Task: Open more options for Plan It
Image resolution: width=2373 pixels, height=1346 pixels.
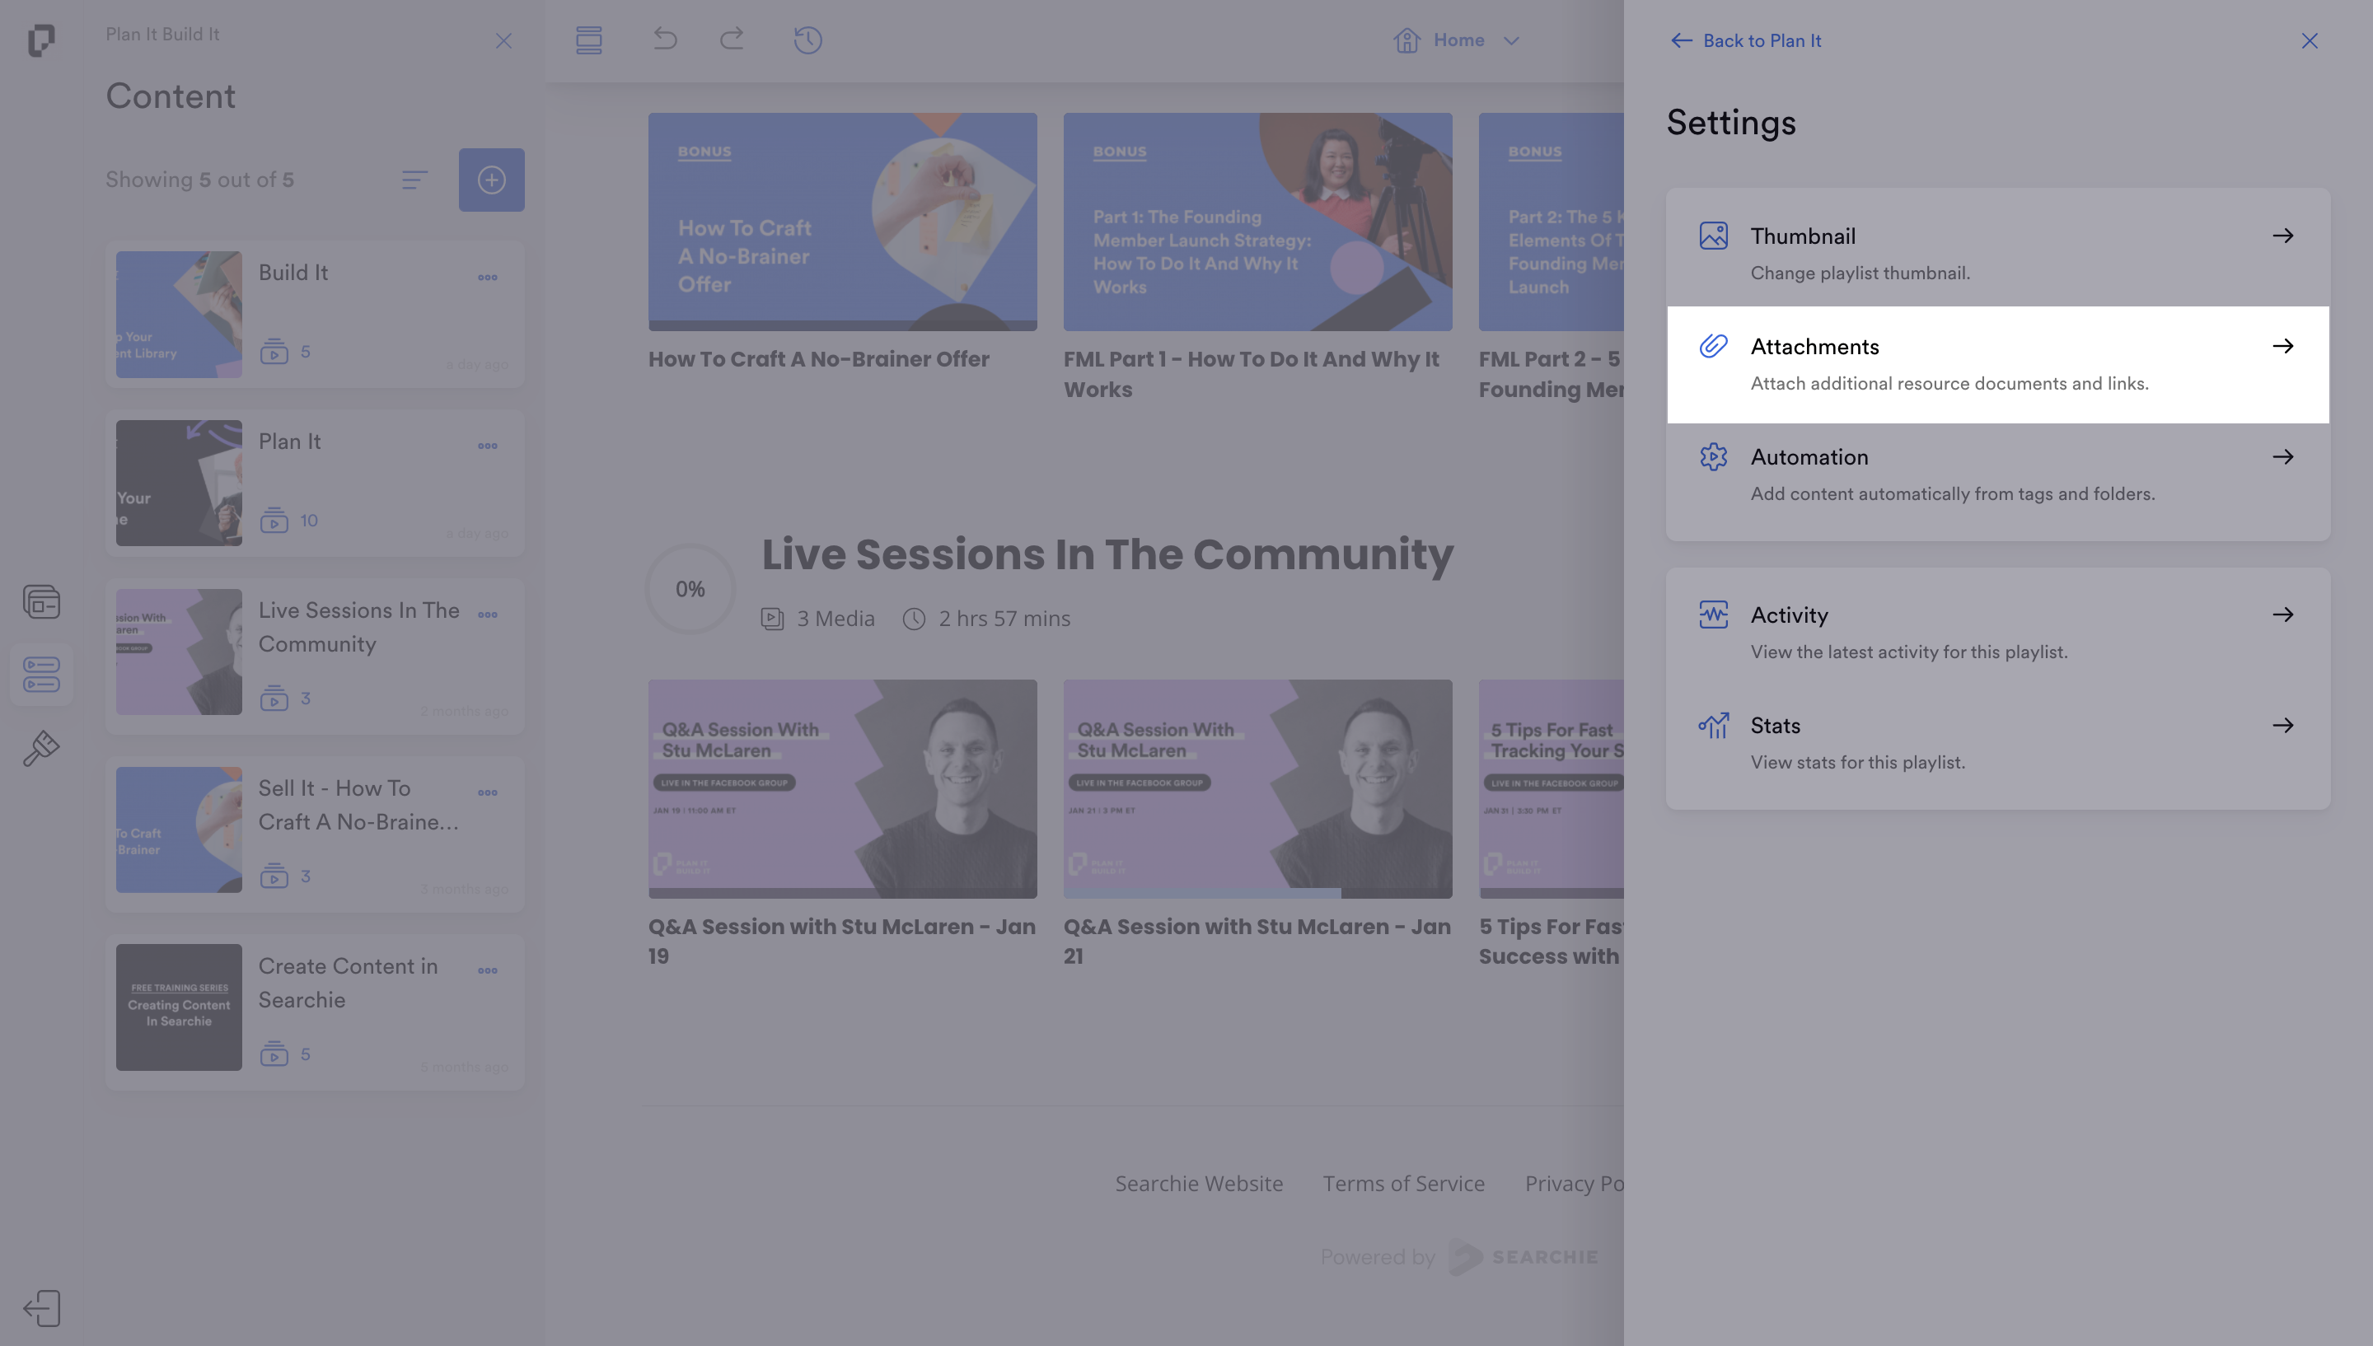Action: pos(488,446)
